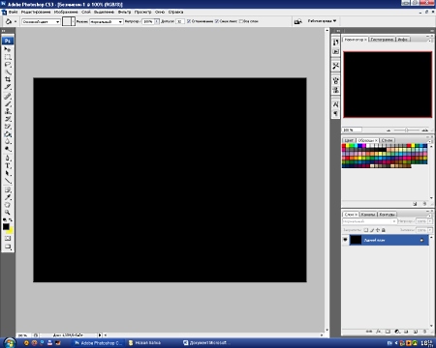
Task: Toggle the Смеж.пикс contiguous checkbox
Action: tap(217, 21)
